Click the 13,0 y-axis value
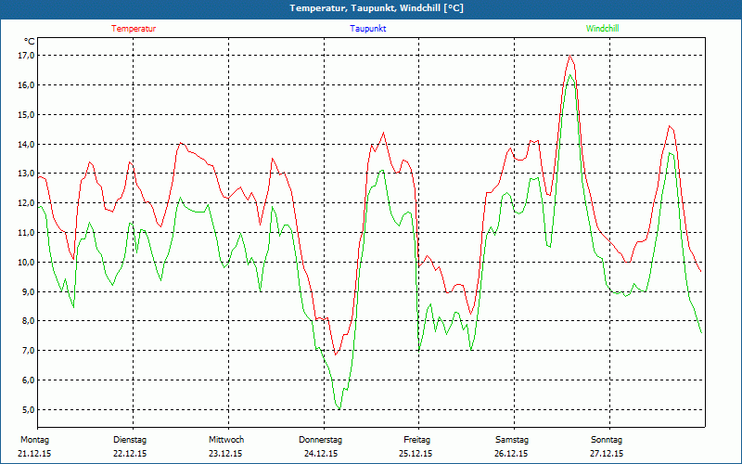This screenshot has height=464, width=742. click(x=26, y=174)
